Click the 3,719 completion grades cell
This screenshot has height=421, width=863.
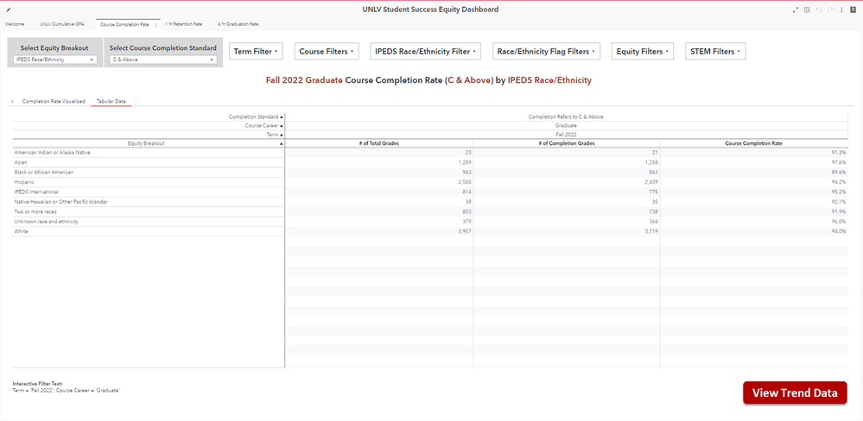(x=567, y=231)
